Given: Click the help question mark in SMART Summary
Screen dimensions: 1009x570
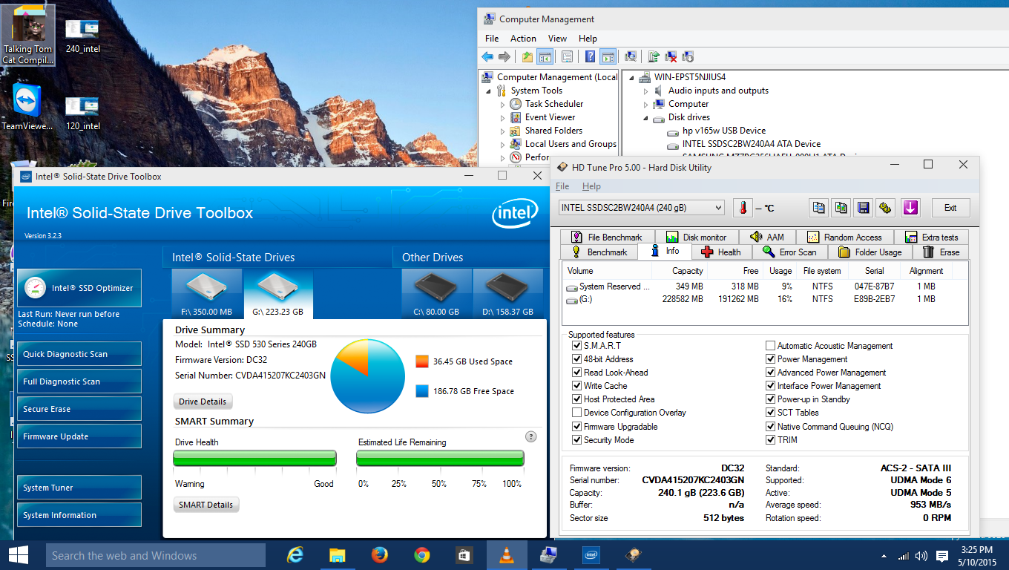Looking at the screenshot, I should (x=530, y=436).
